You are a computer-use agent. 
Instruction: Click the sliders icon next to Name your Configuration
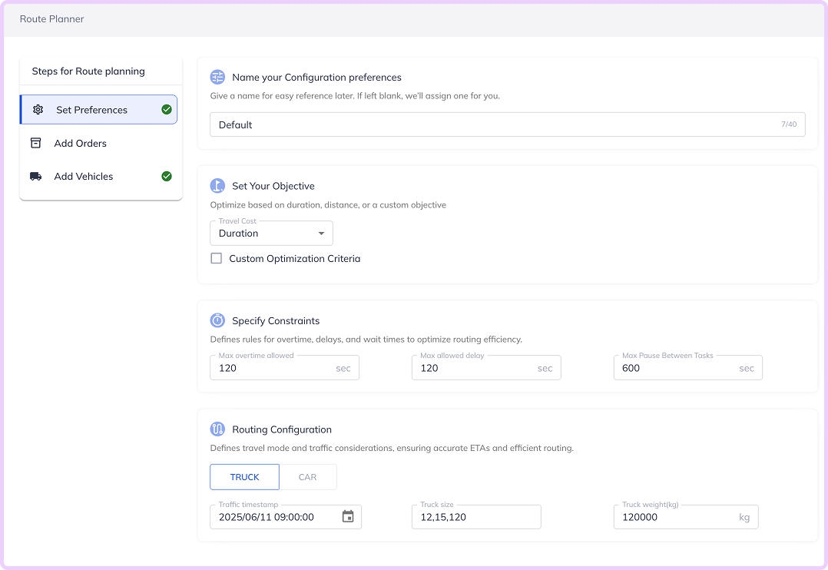pos(217,77)
